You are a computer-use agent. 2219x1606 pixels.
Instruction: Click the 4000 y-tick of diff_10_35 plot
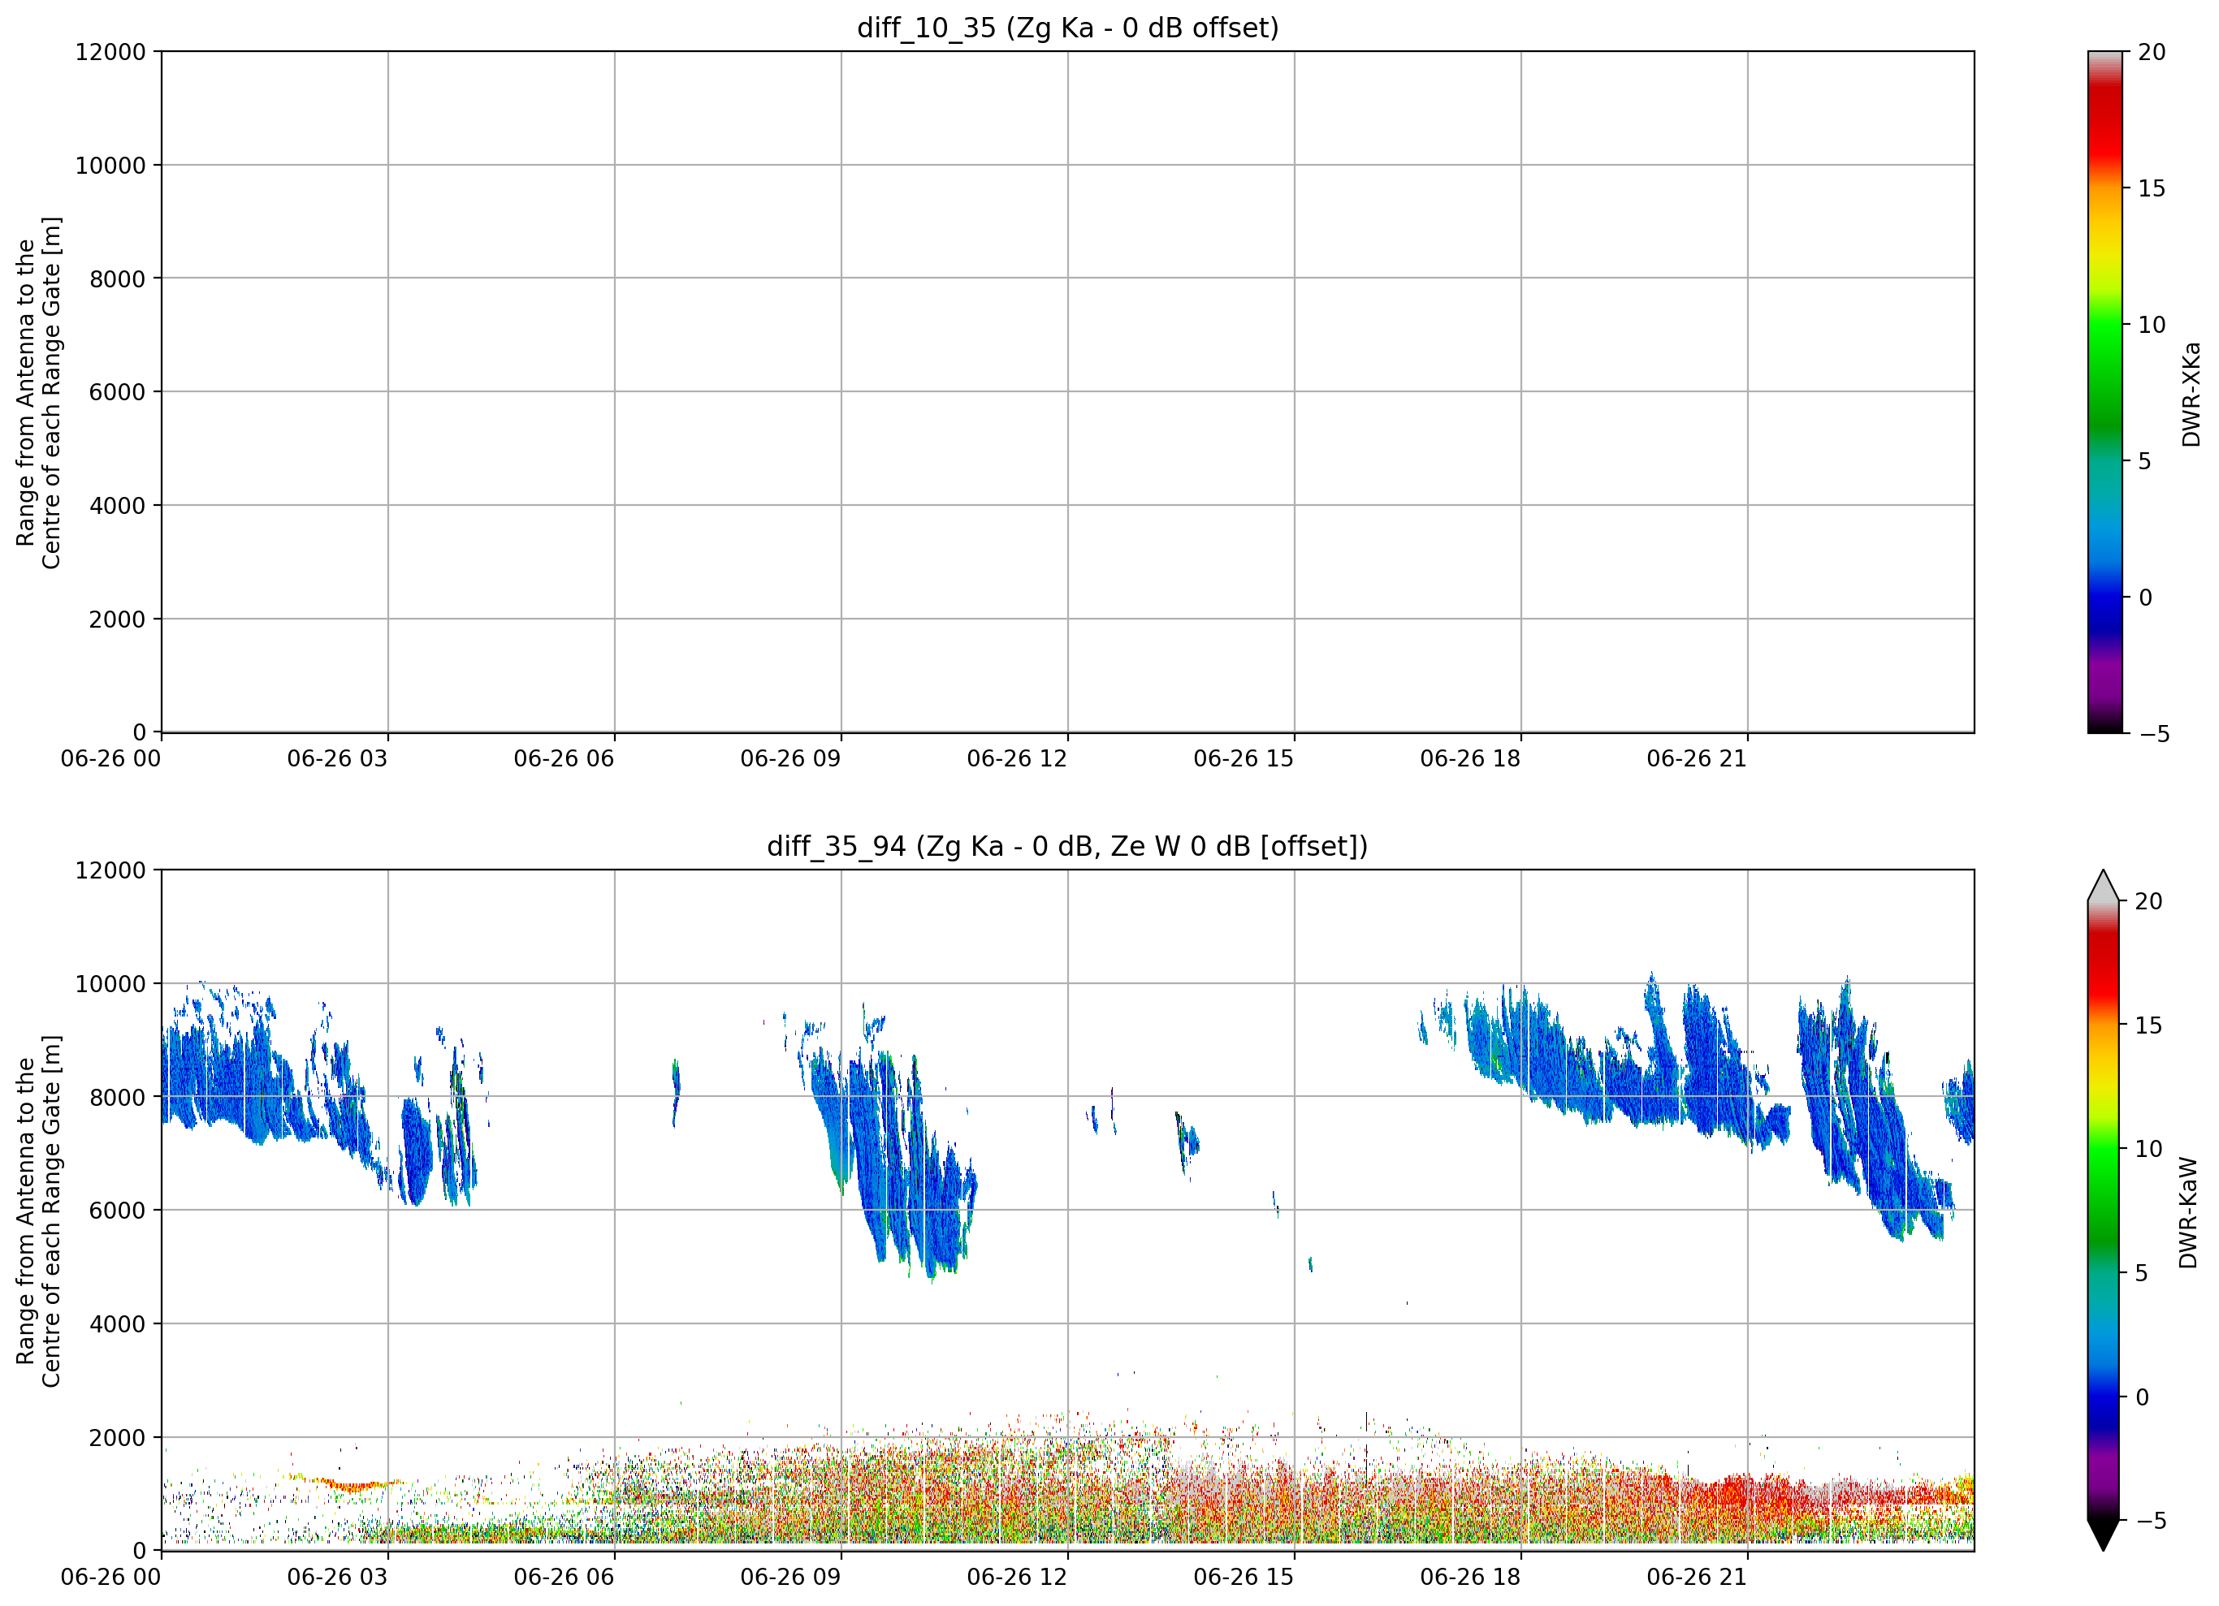[x=118, y=506]
